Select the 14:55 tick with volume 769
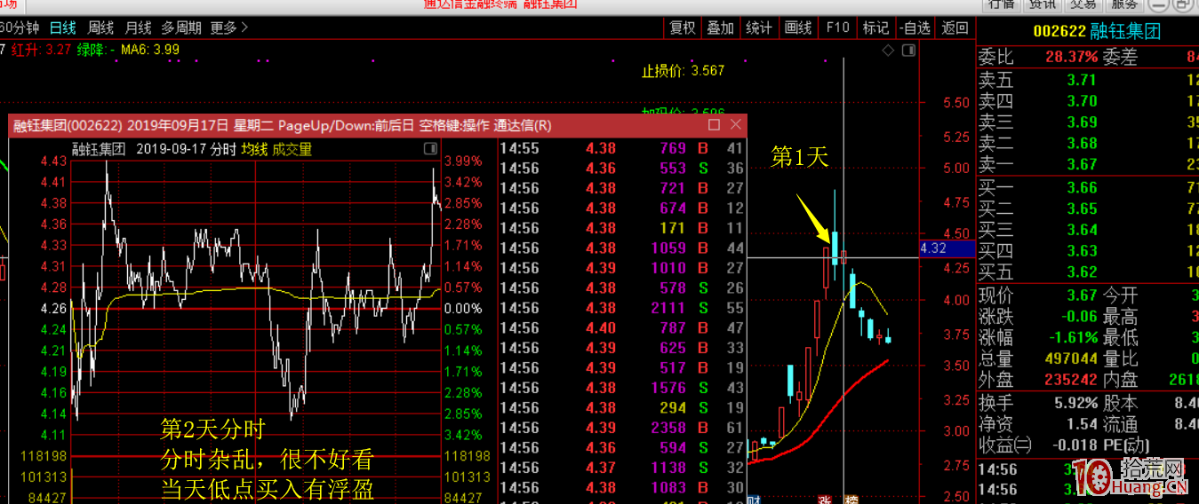The image size is (1199, 504). click(x=621, y=148)
